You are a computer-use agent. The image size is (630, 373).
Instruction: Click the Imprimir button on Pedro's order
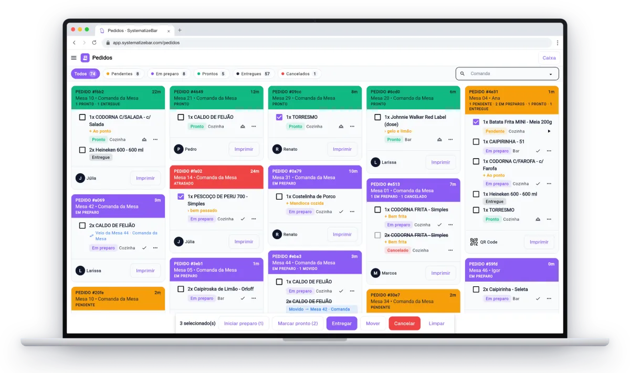[244, 149]
